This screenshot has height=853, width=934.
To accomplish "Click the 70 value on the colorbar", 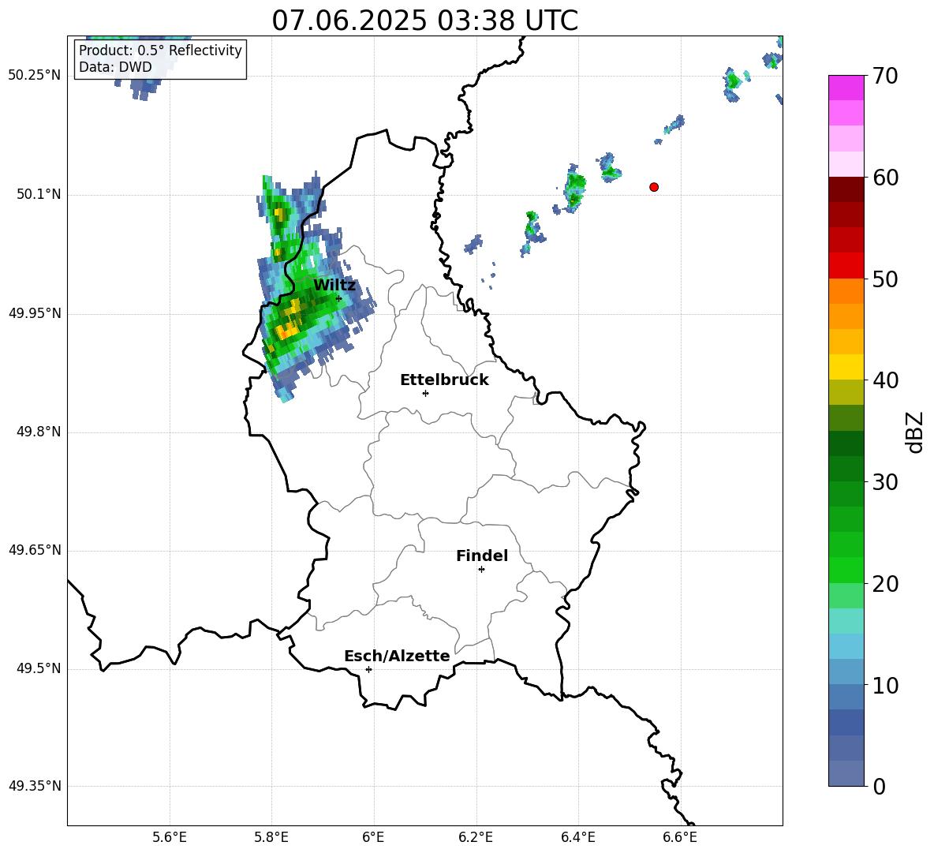I will [885, 77].
